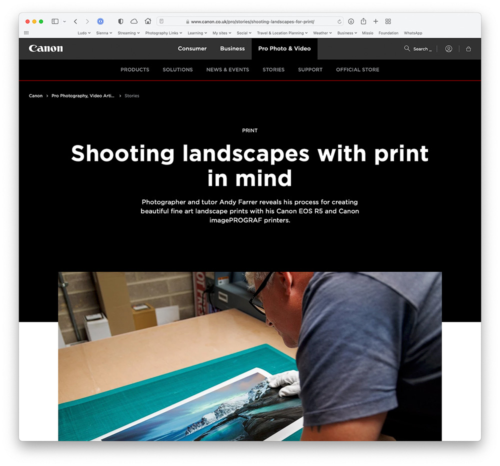Expand the Streaming bookmarks folder
500x466 pixels.
coord(129,33)
